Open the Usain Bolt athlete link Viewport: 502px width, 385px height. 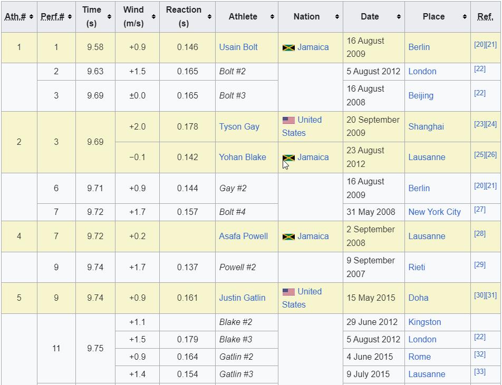coord(238,47)
